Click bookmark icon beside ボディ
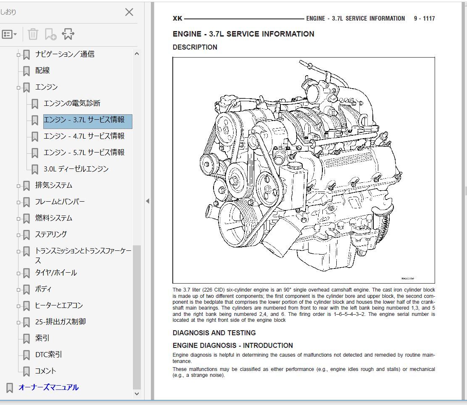 [26, 289]
